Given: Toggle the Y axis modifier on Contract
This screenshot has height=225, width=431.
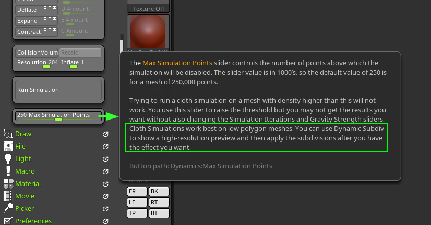Looking at the screenshot, I should point(50,30).
